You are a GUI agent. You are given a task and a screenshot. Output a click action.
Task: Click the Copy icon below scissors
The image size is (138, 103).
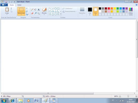click(11, 12)
